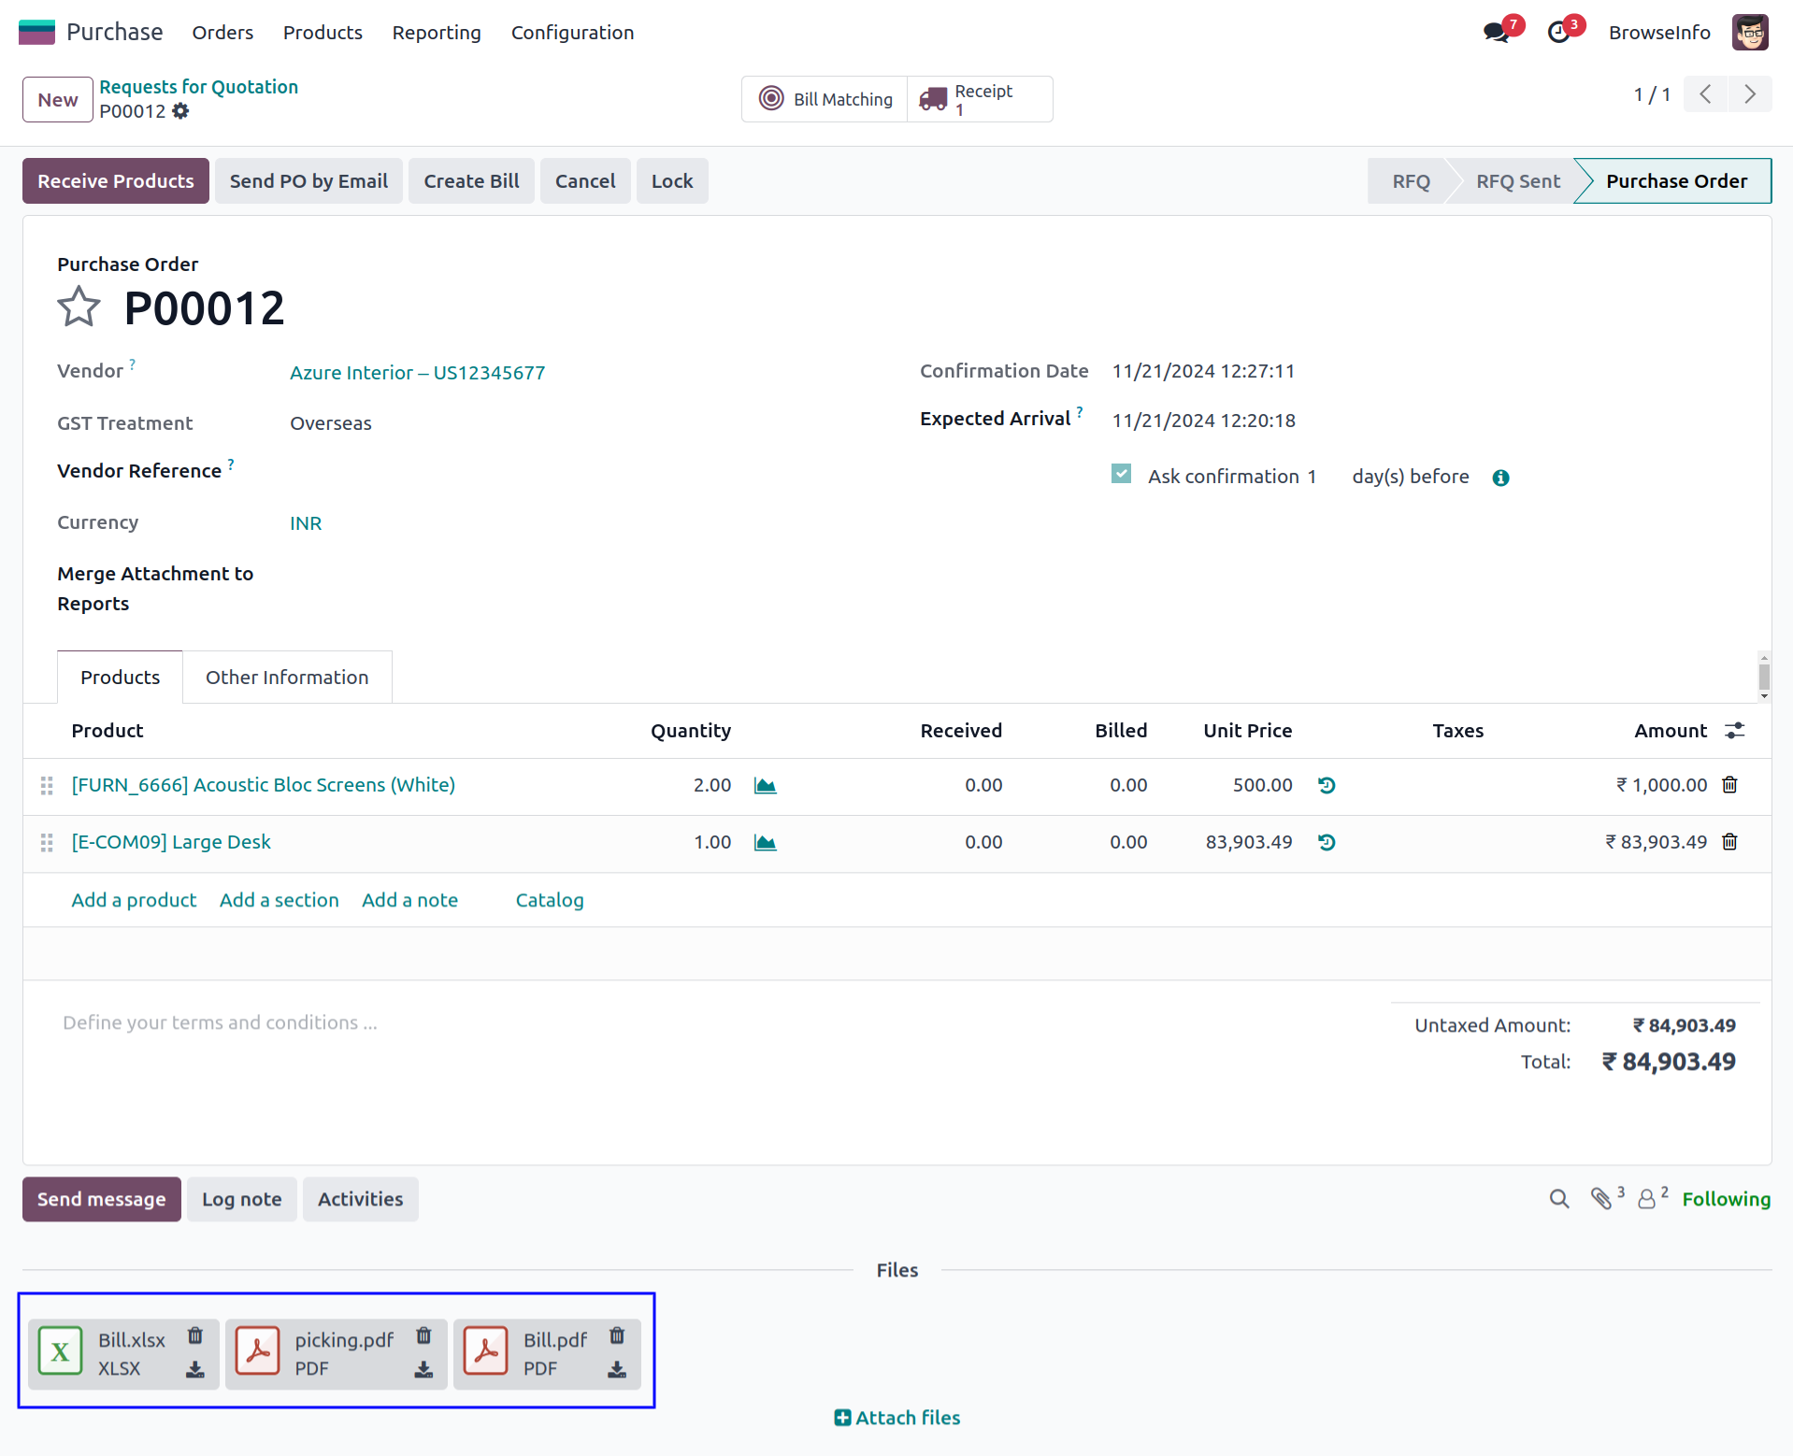
Task: Open the gear actions menu beside P00012
Action: [181, 111]
